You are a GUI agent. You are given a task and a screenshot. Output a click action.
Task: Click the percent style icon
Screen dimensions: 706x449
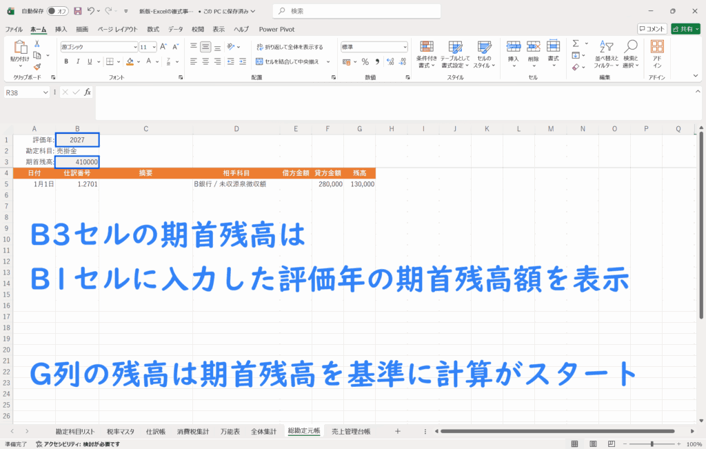[x=365, y=61]
